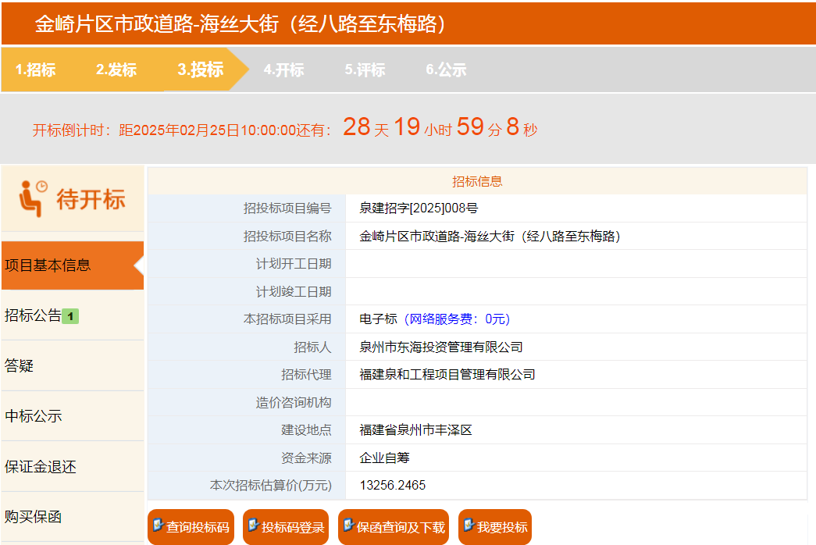
Task: Select step 1.招标 in progress bar
Action: [35, 69]
